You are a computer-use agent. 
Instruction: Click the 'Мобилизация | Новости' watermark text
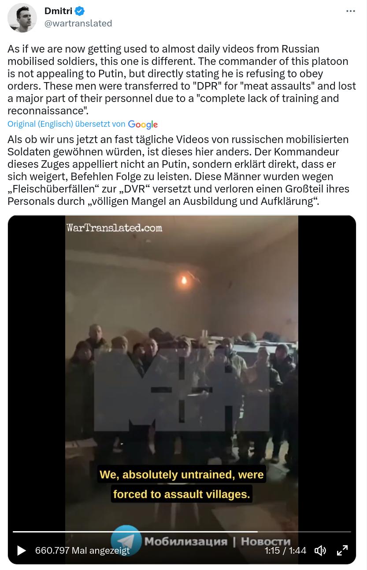tap(217, 541)
